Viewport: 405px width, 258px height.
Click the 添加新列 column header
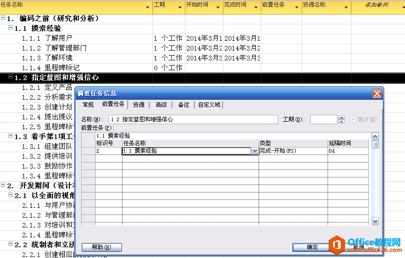click(x=376, y=5)
